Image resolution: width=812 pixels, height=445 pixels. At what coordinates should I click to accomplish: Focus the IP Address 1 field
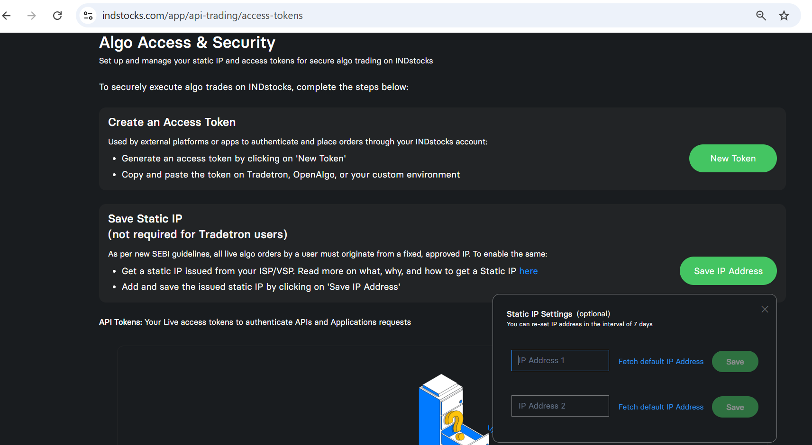coord(560,361)
